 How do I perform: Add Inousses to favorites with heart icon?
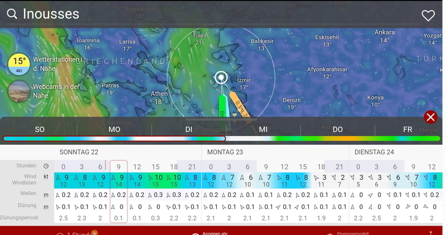pyautogui.click(x=428, y=16)
